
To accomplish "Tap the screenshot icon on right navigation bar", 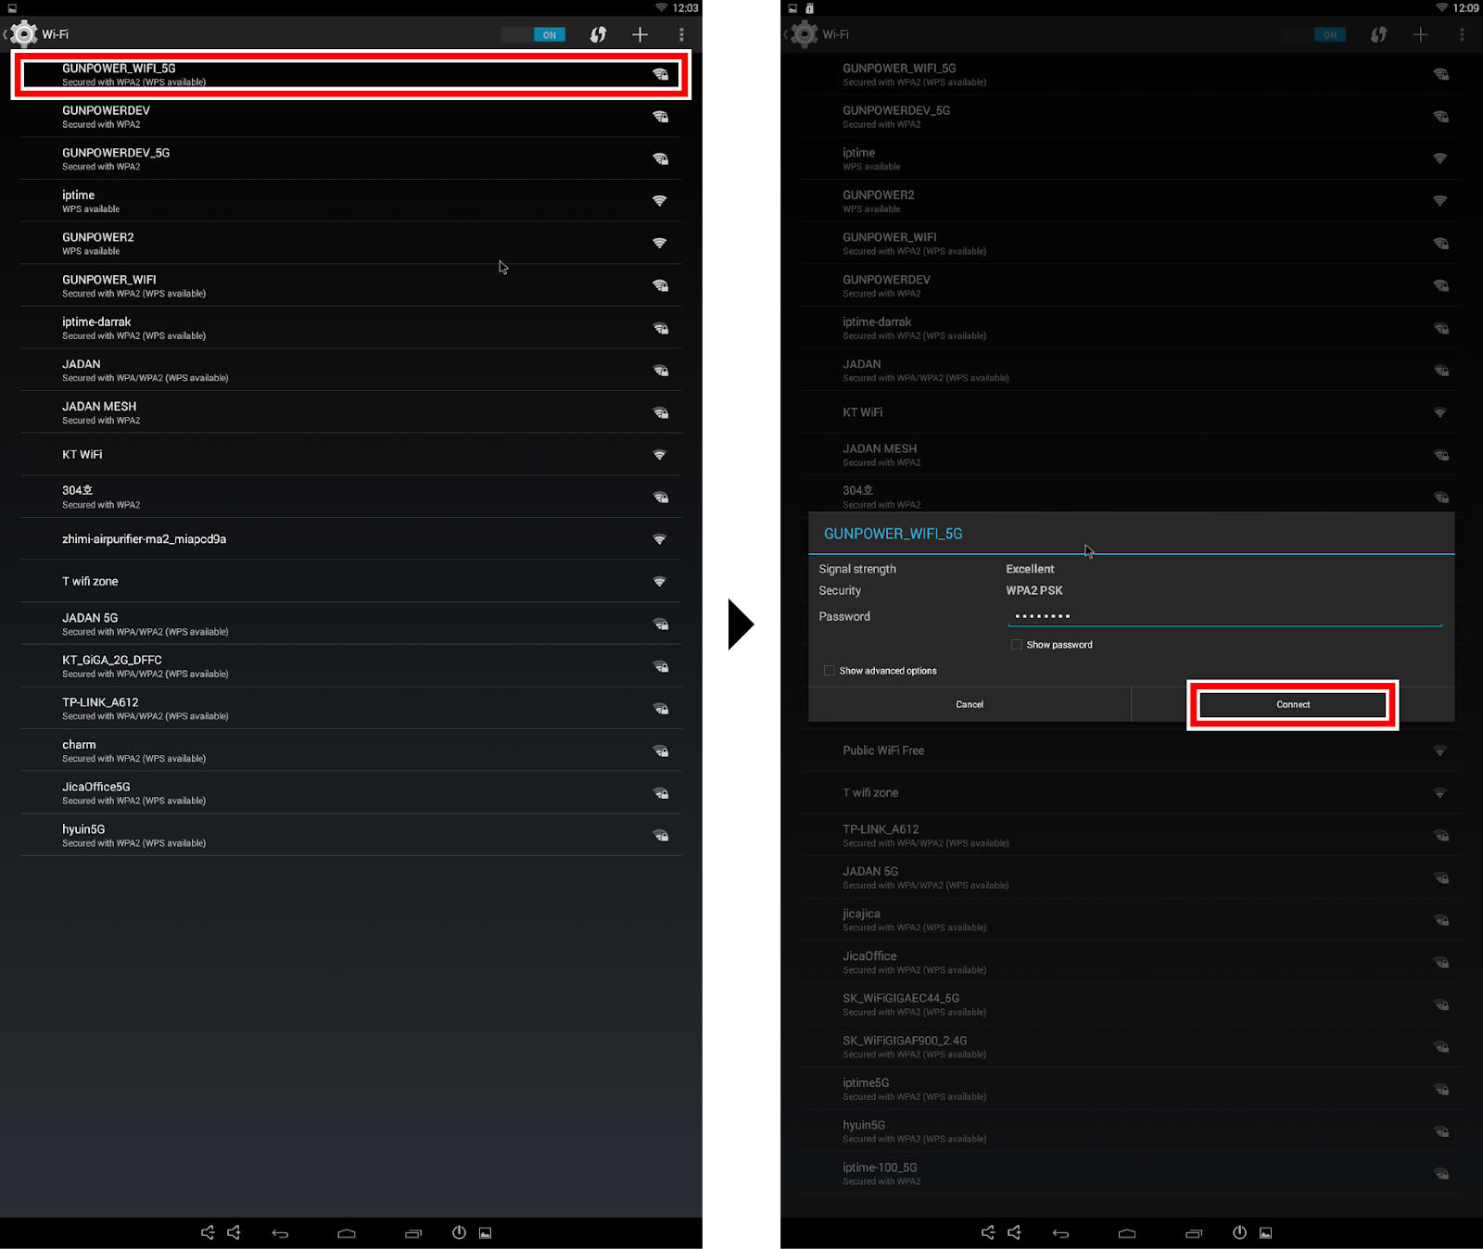I will [1265, 1232].
